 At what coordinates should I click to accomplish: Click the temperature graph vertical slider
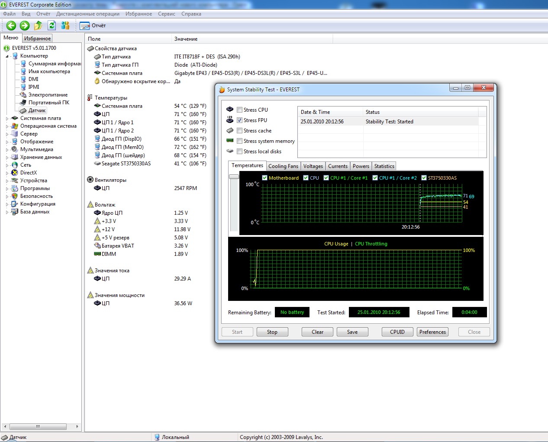[234, 177]
